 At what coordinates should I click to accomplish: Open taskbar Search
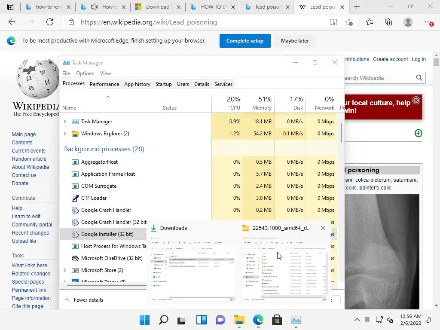(164, 320)
